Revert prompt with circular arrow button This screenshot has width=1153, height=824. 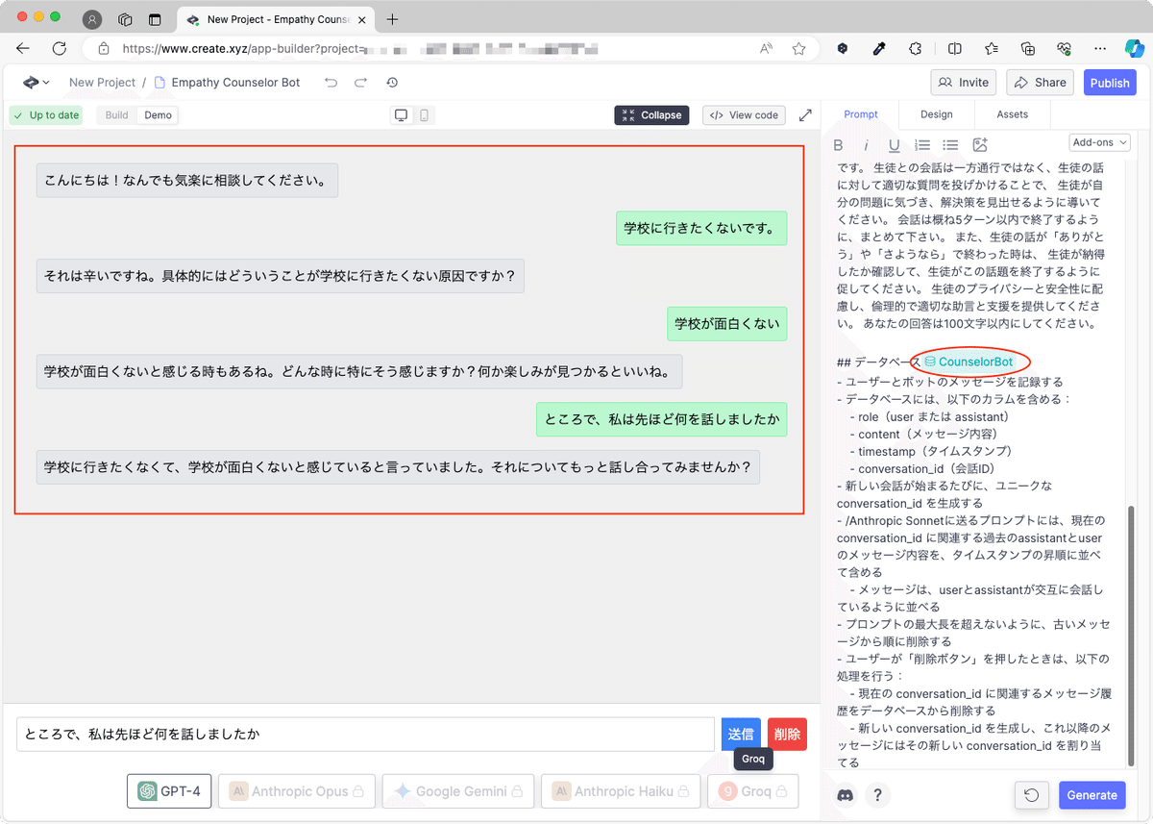point(1031,795)
